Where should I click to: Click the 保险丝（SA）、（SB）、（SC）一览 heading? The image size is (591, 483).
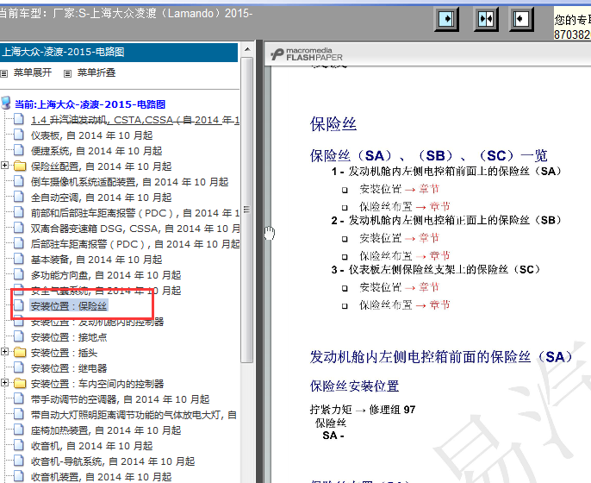point(428,155)
